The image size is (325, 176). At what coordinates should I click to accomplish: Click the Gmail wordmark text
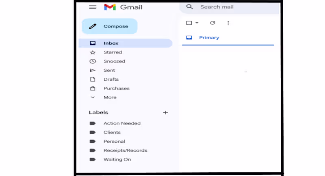pos(131,7)
